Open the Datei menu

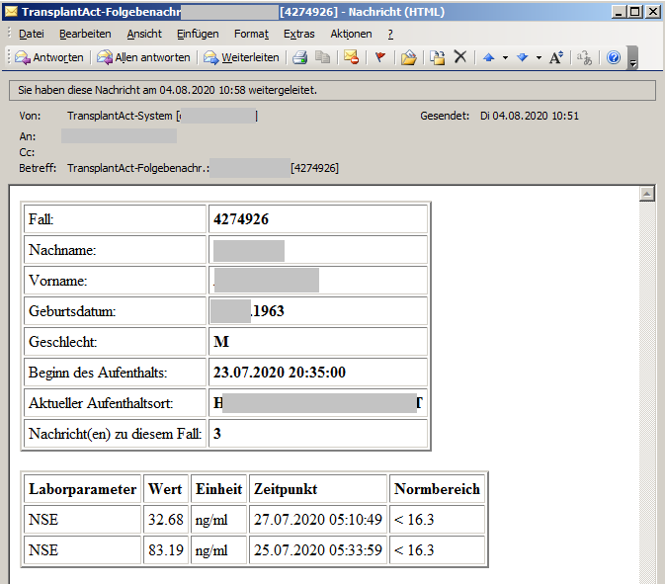pos(31,34)
